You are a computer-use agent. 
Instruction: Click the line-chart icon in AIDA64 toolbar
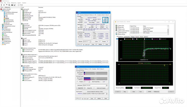click(x=15, y=5)
